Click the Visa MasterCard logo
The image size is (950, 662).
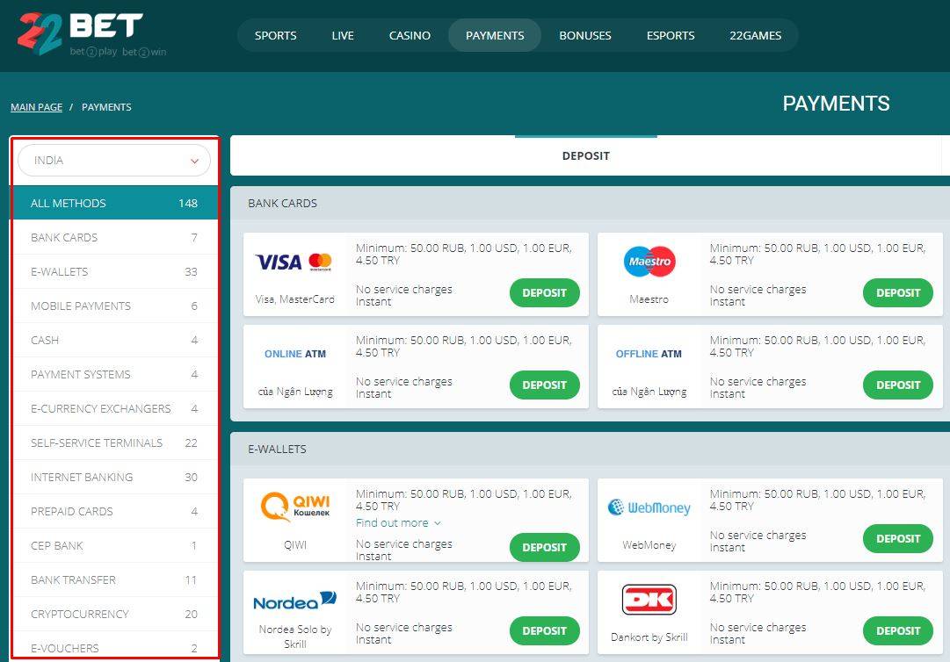294,262
